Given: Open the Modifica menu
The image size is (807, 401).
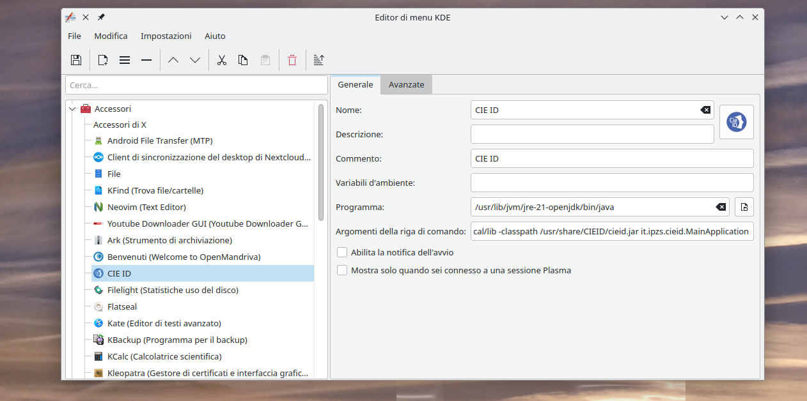Looking at the screenshot, I should click(111, 36).
